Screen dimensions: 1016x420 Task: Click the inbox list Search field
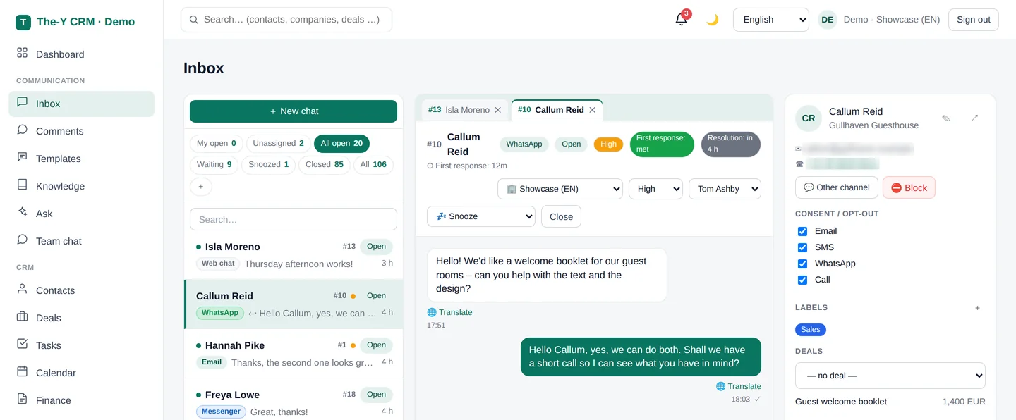pos(294,219)
